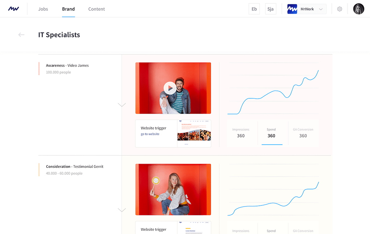Screen dimensions: 370x234
Task: Open settings via the gear icon
Action: tap(340, 9)
